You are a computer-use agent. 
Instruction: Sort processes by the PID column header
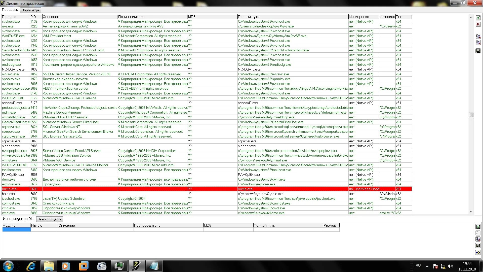36,17
